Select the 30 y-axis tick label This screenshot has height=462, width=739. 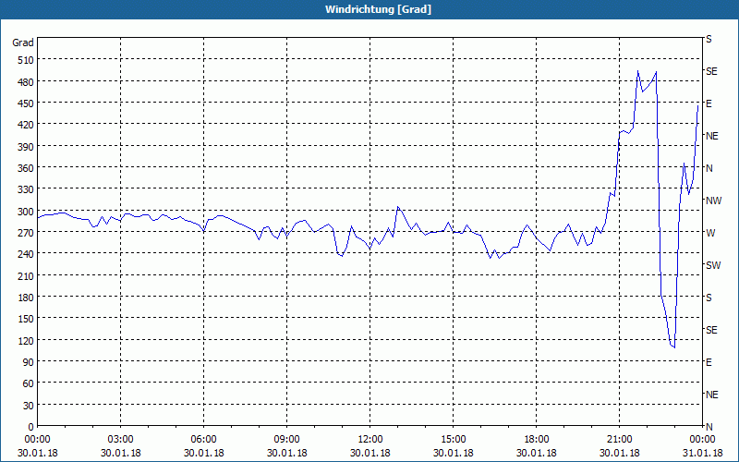click(29, 406)
